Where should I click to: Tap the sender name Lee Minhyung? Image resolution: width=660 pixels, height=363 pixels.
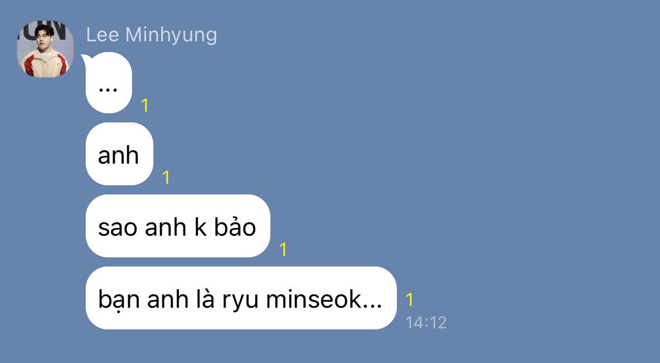click(152, 35)
